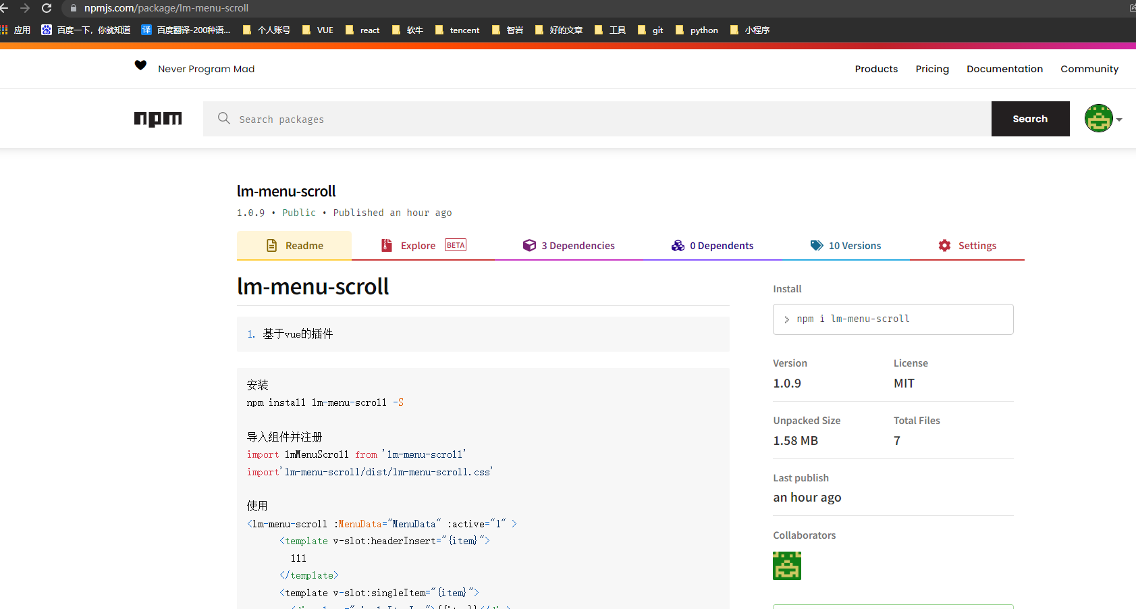Click the Last publish 'an hour ago' value
The image size is (1136, 609).
pyautogui.click(x=807, y=498)
